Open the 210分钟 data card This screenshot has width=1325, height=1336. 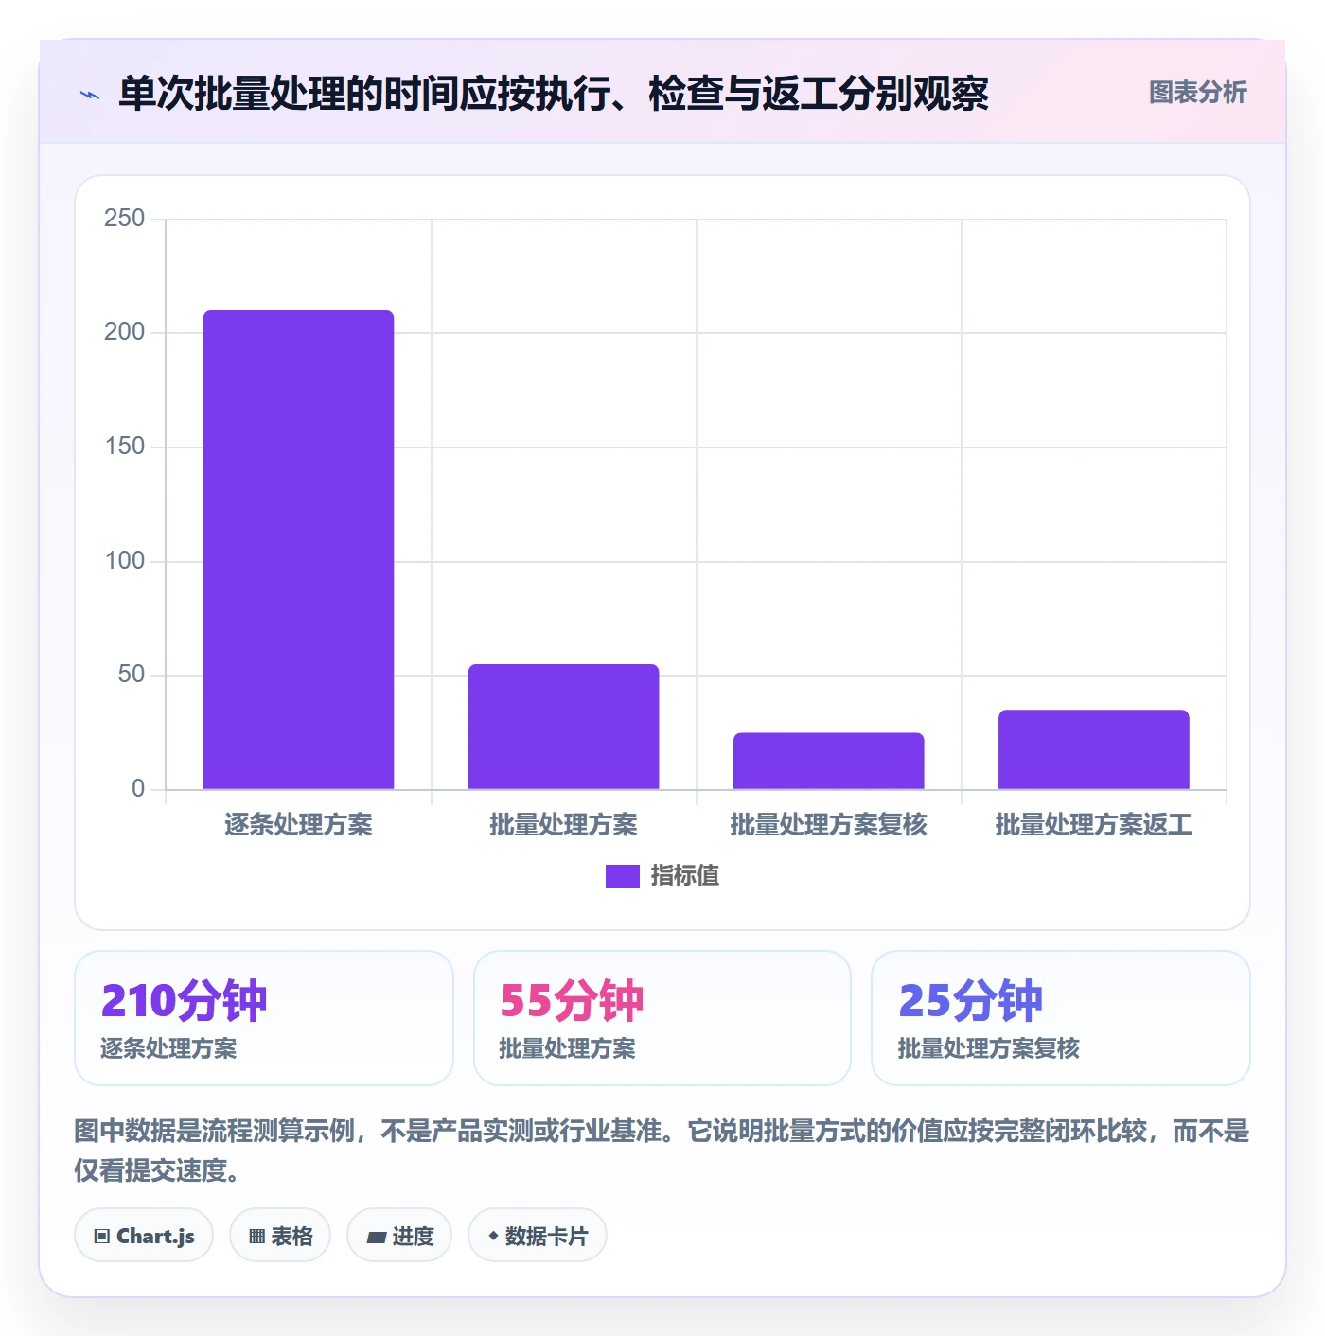[x=264, y=1018]
